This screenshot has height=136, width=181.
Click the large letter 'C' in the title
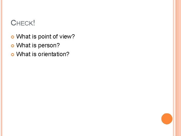pos(14,23)
